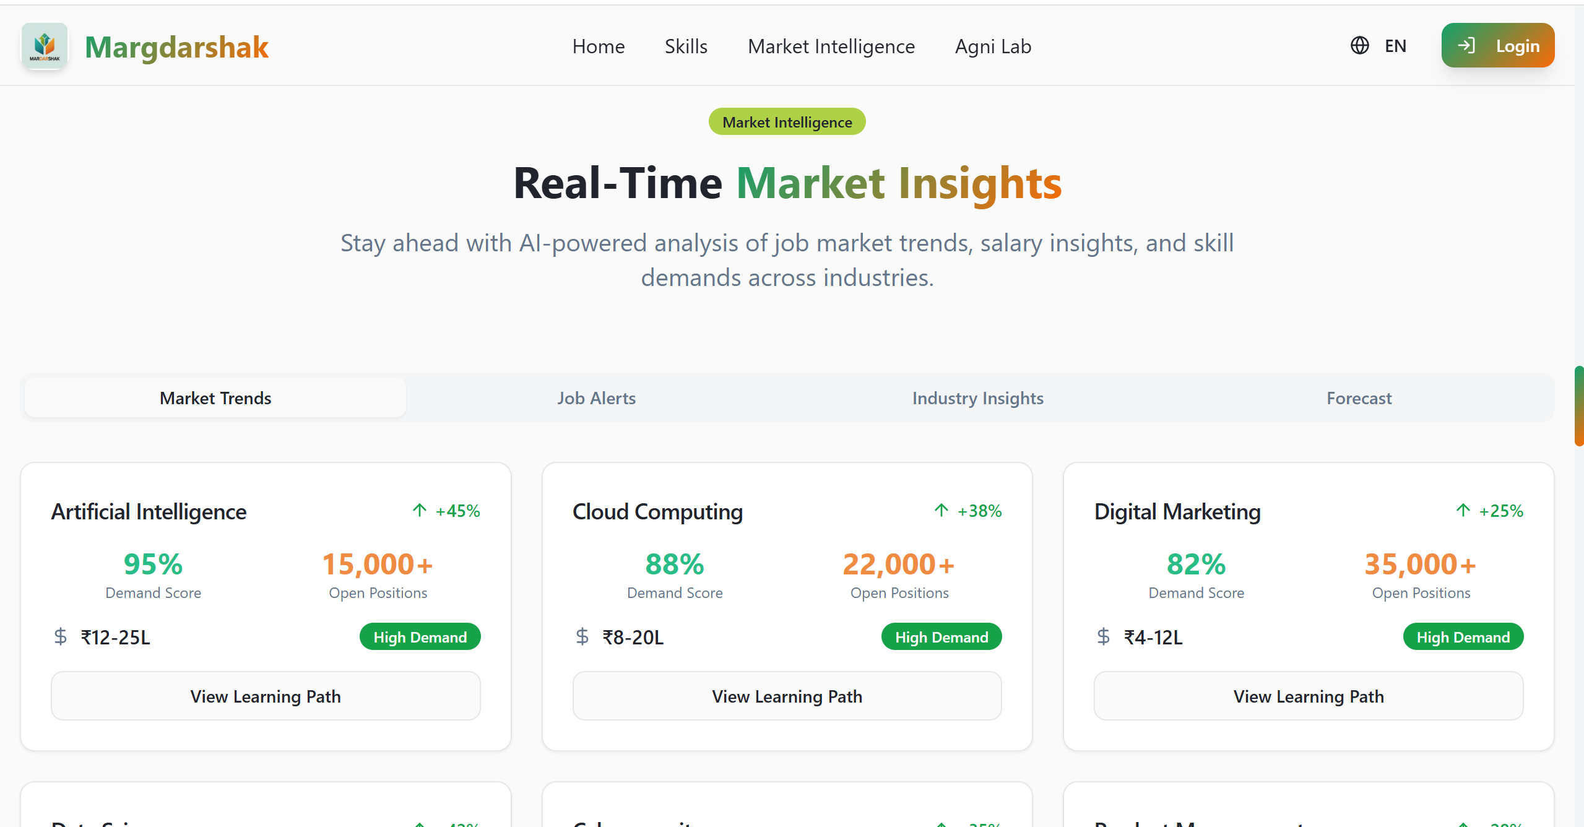Click the High Demand badge on Cloud Computing
Viewport: 1584px width, 827px height.
(941, 637)
